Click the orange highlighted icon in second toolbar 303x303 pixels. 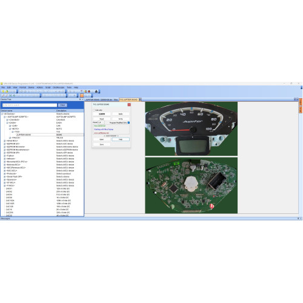82,95
